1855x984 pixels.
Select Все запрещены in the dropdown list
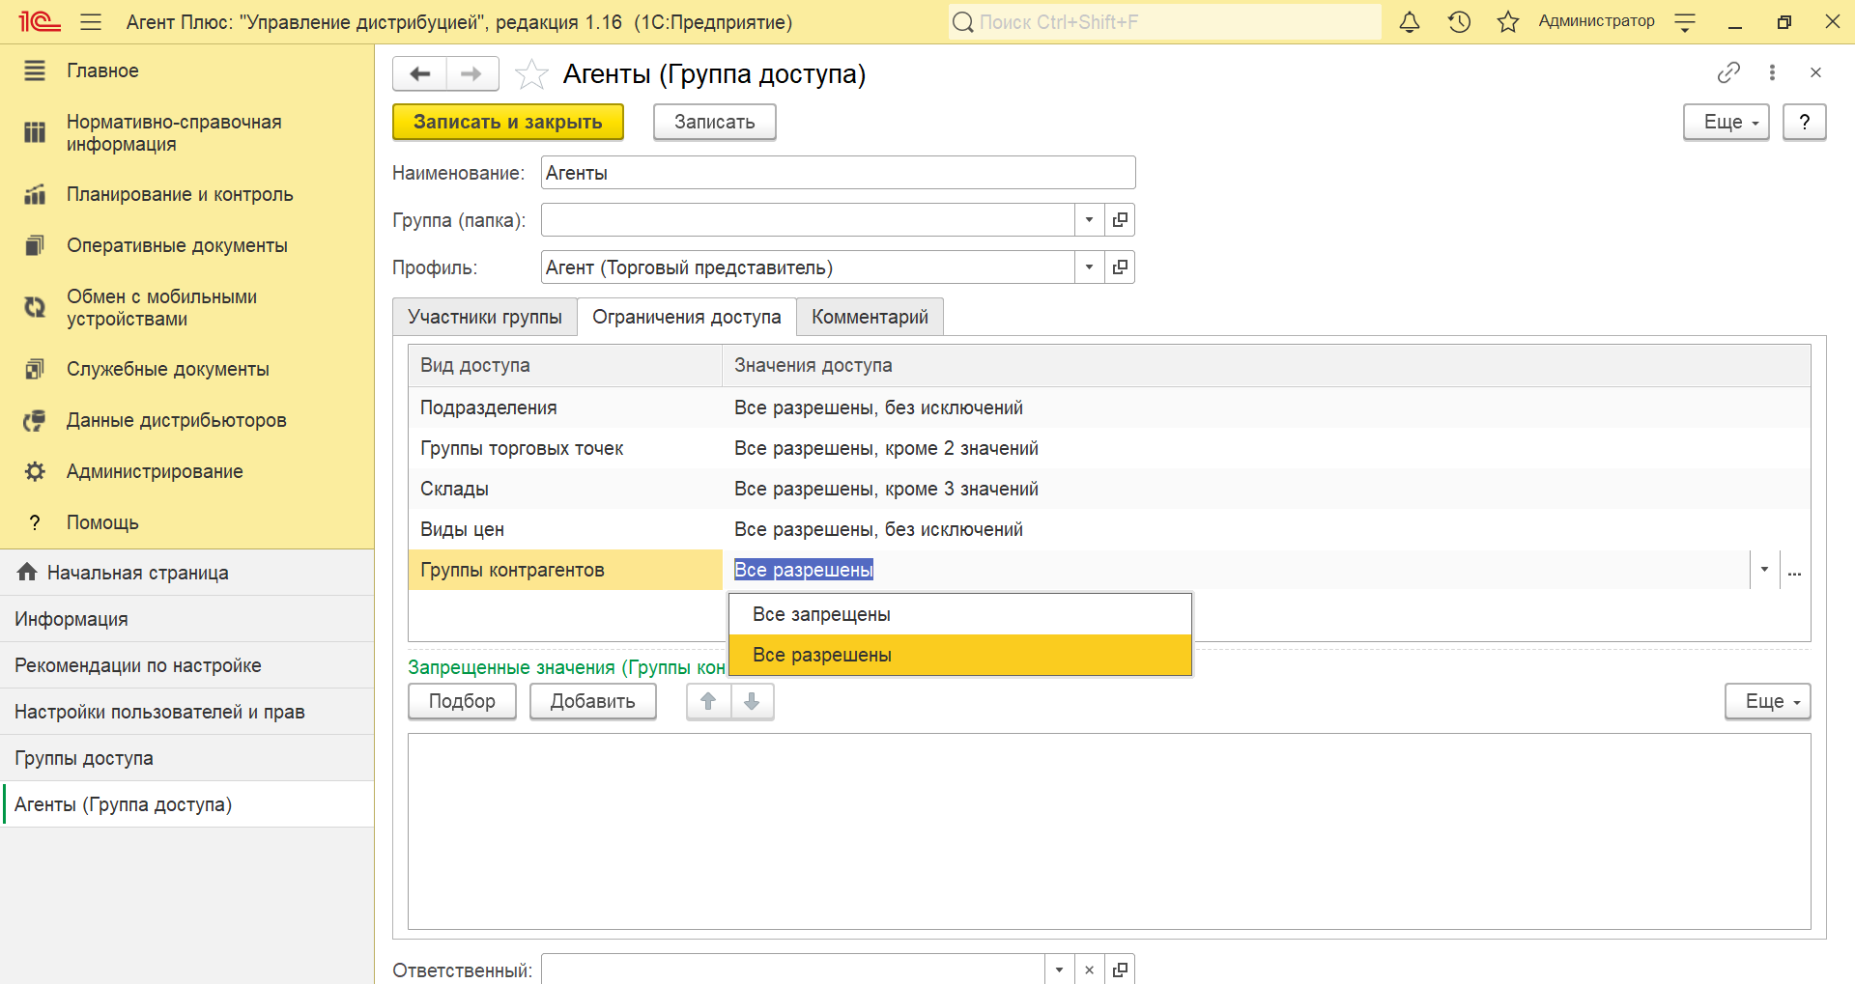(960, 615)
